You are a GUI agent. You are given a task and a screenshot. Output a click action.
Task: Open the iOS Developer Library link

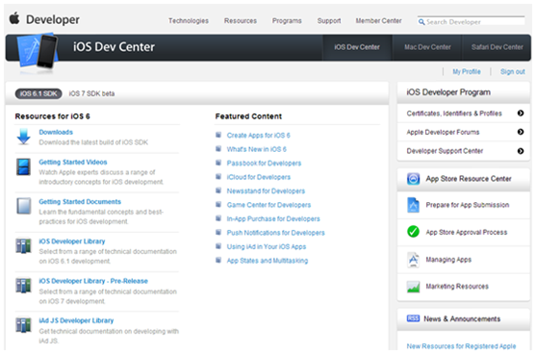72,241
